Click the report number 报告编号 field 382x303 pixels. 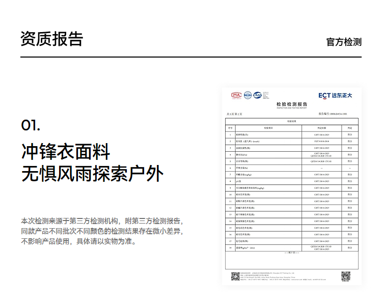pos(333,114)
